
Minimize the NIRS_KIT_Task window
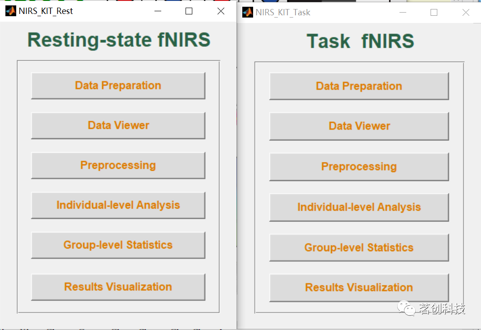tap(403, 12)
